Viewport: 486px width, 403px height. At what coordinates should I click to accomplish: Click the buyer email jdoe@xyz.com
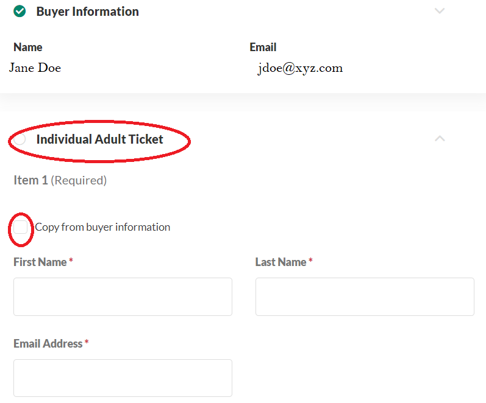(300, 68)
